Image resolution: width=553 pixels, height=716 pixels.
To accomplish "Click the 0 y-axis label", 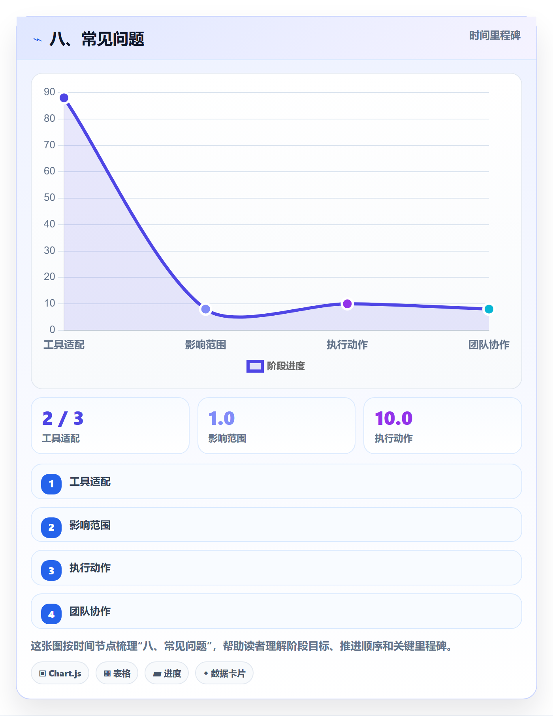I will tap(52, 330).
